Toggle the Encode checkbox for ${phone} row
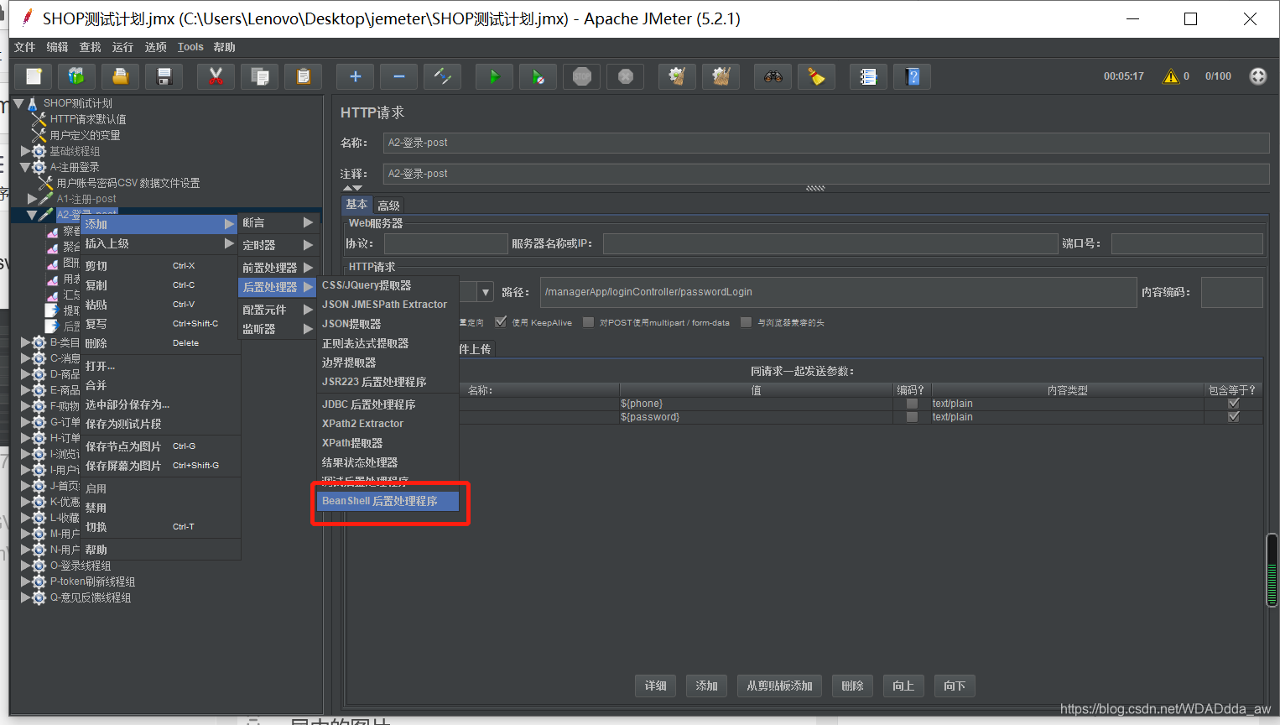1280x725 pixels. pos(912,404)
